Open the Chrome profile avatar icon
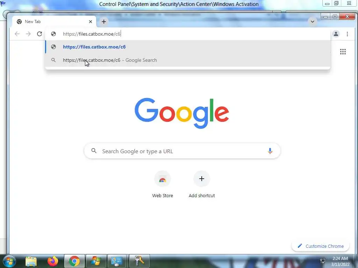 (336, 34)
